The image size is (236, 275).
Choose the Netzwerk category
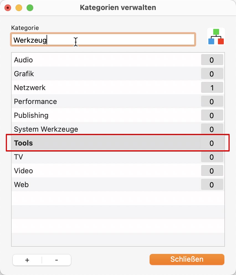118,88
